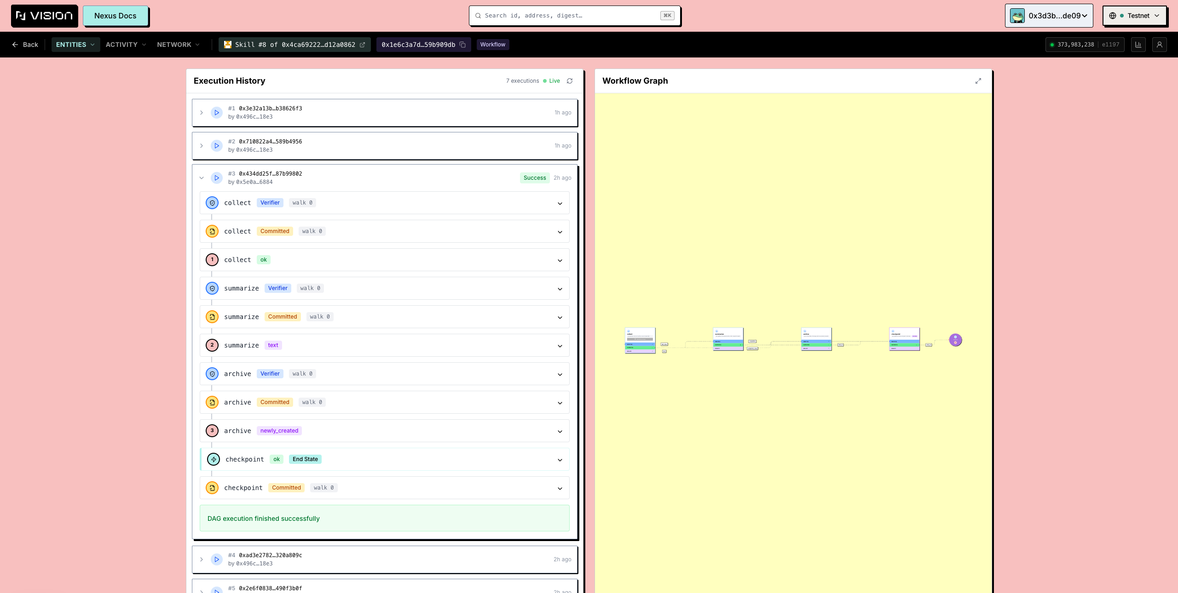Open the statistics chart icon
This screenshot has height=593, width=1178.
(x=1138, y=45)
